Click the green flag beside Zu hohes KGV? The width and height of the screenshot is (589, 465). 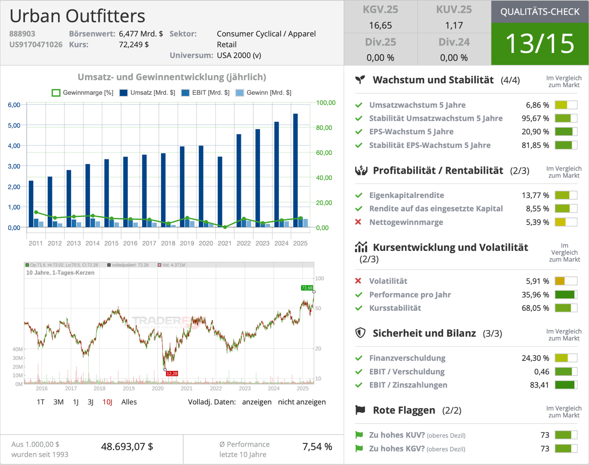click(359, 448)
